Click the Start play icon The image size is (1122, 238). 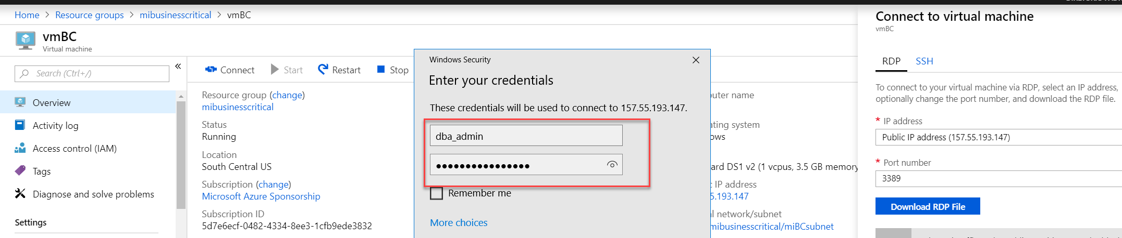tap(275, 69)
